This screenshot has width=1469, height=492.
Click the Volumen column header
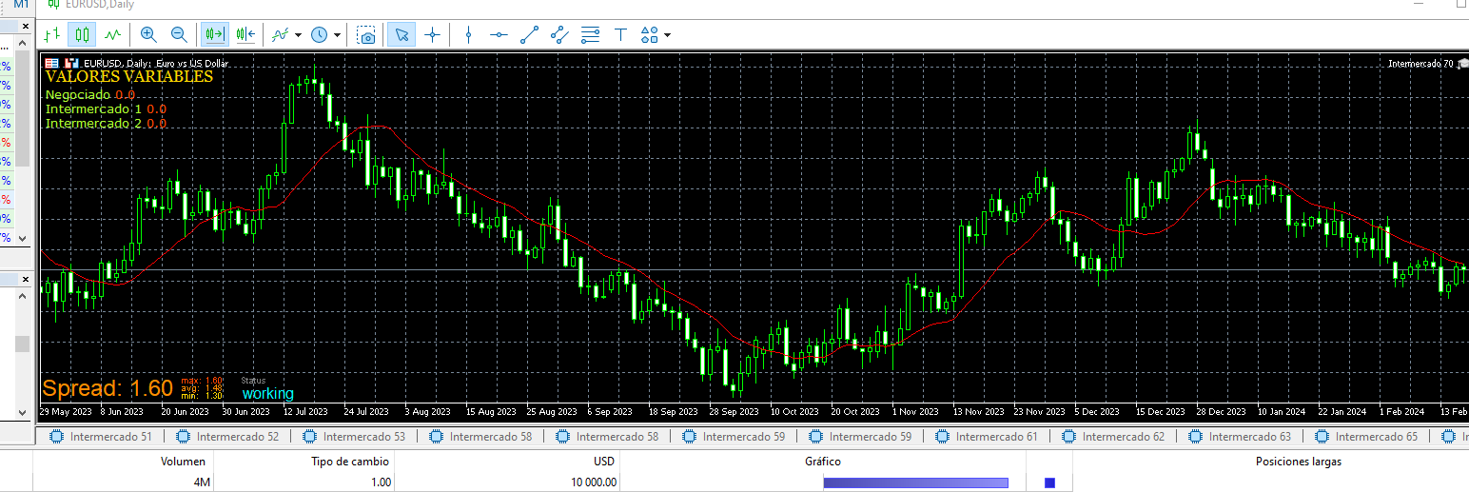[126, 462]
